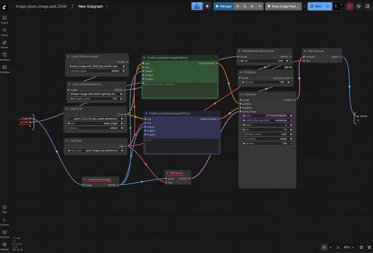This screenshot has height=253, width=373.
Task: Click the Run button
Action: (316, 7)
